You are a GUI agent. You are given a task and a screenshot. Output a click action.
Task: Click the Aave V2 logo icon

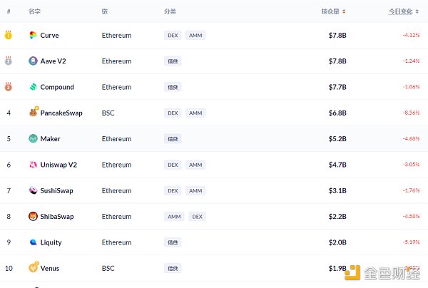pos(33,61)
